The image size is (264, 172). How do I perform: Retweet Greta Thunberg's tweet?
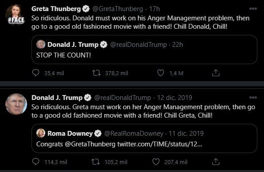click(x=96, y=73)
